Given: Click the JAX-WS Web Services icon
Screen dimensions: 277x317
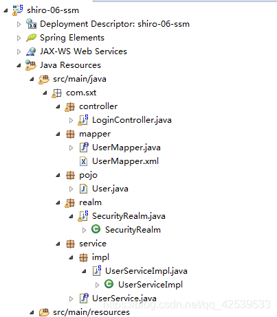Looking at the screenshot, I should (x=31, y=51).
